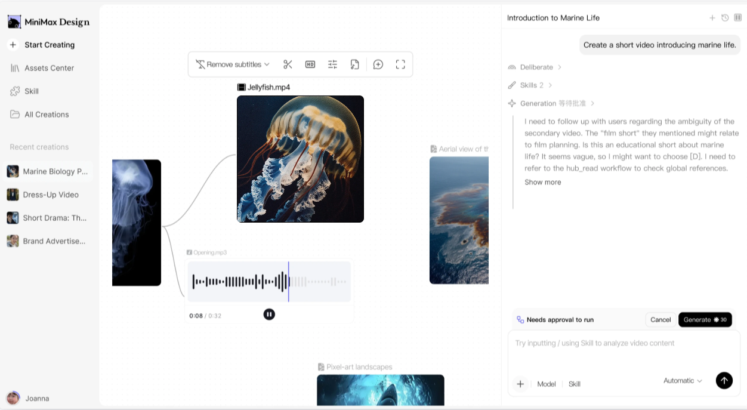Click the HD upscale icon
Image resolution: width=747 pixels, height=410 pixels.
click(x=310, y=64)
